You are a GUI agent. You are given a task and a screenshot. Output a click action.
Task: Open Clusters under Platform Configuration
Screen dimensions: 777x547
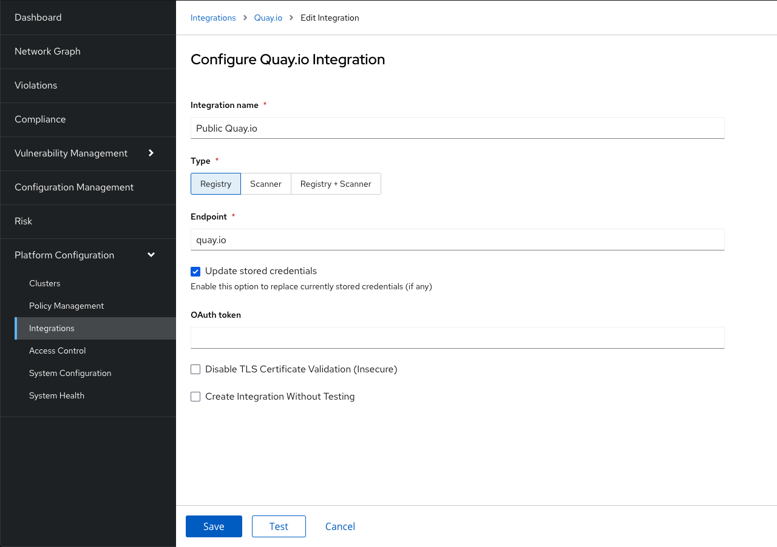pos(45,283)
